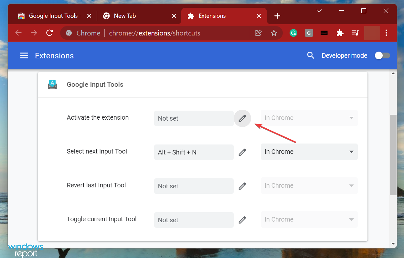This screenshot has width=404, height=258.
Task: Click the search extensions magnifier icon
Action: (x=311, y=55)
